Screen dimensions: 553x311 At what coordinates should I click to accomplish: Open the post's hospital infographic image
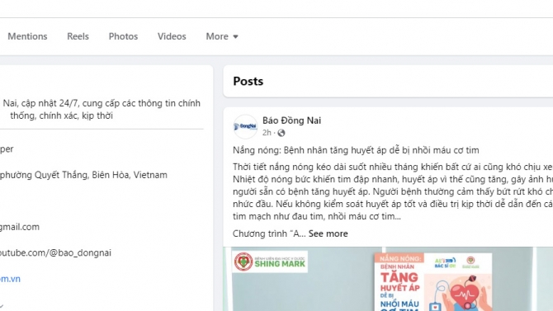click(x=388, y=279)
